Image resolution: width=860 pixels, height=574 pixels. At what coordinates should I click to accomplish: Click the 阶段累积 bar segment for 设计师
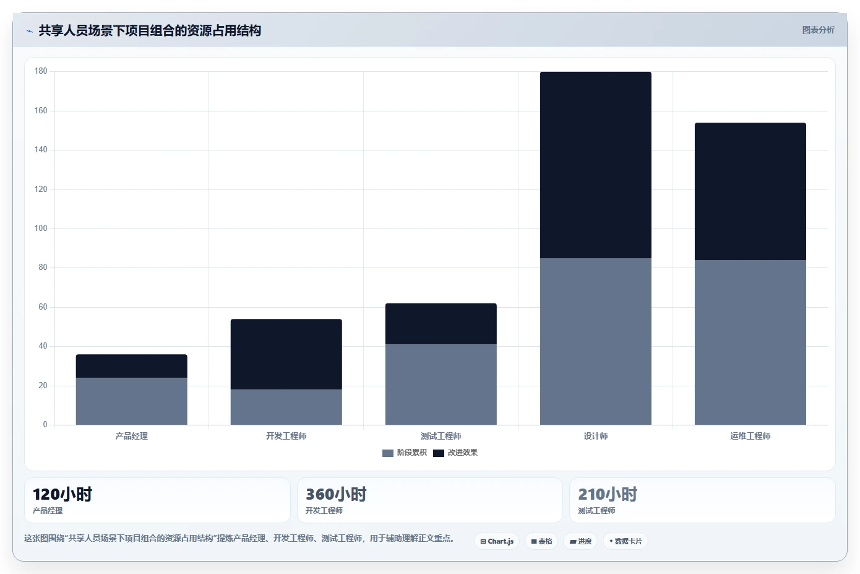click(596, 341)
